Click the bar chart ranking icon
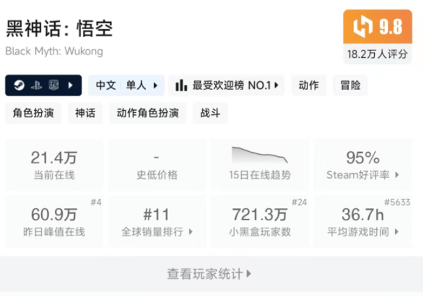Screen dimensions: 423x297 181,85
